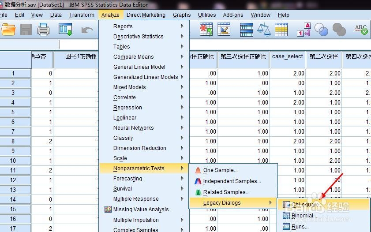Click the Open data document folder icon

8,30
